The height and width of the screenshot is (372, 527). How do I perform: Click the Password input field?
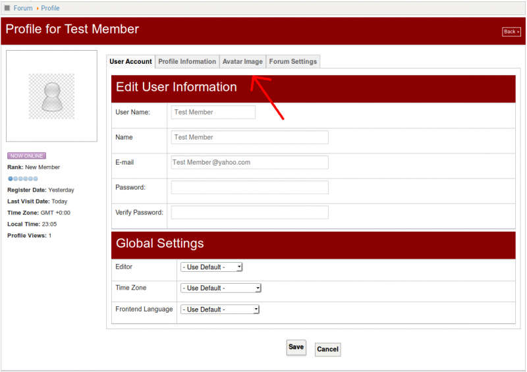point(250,188)
